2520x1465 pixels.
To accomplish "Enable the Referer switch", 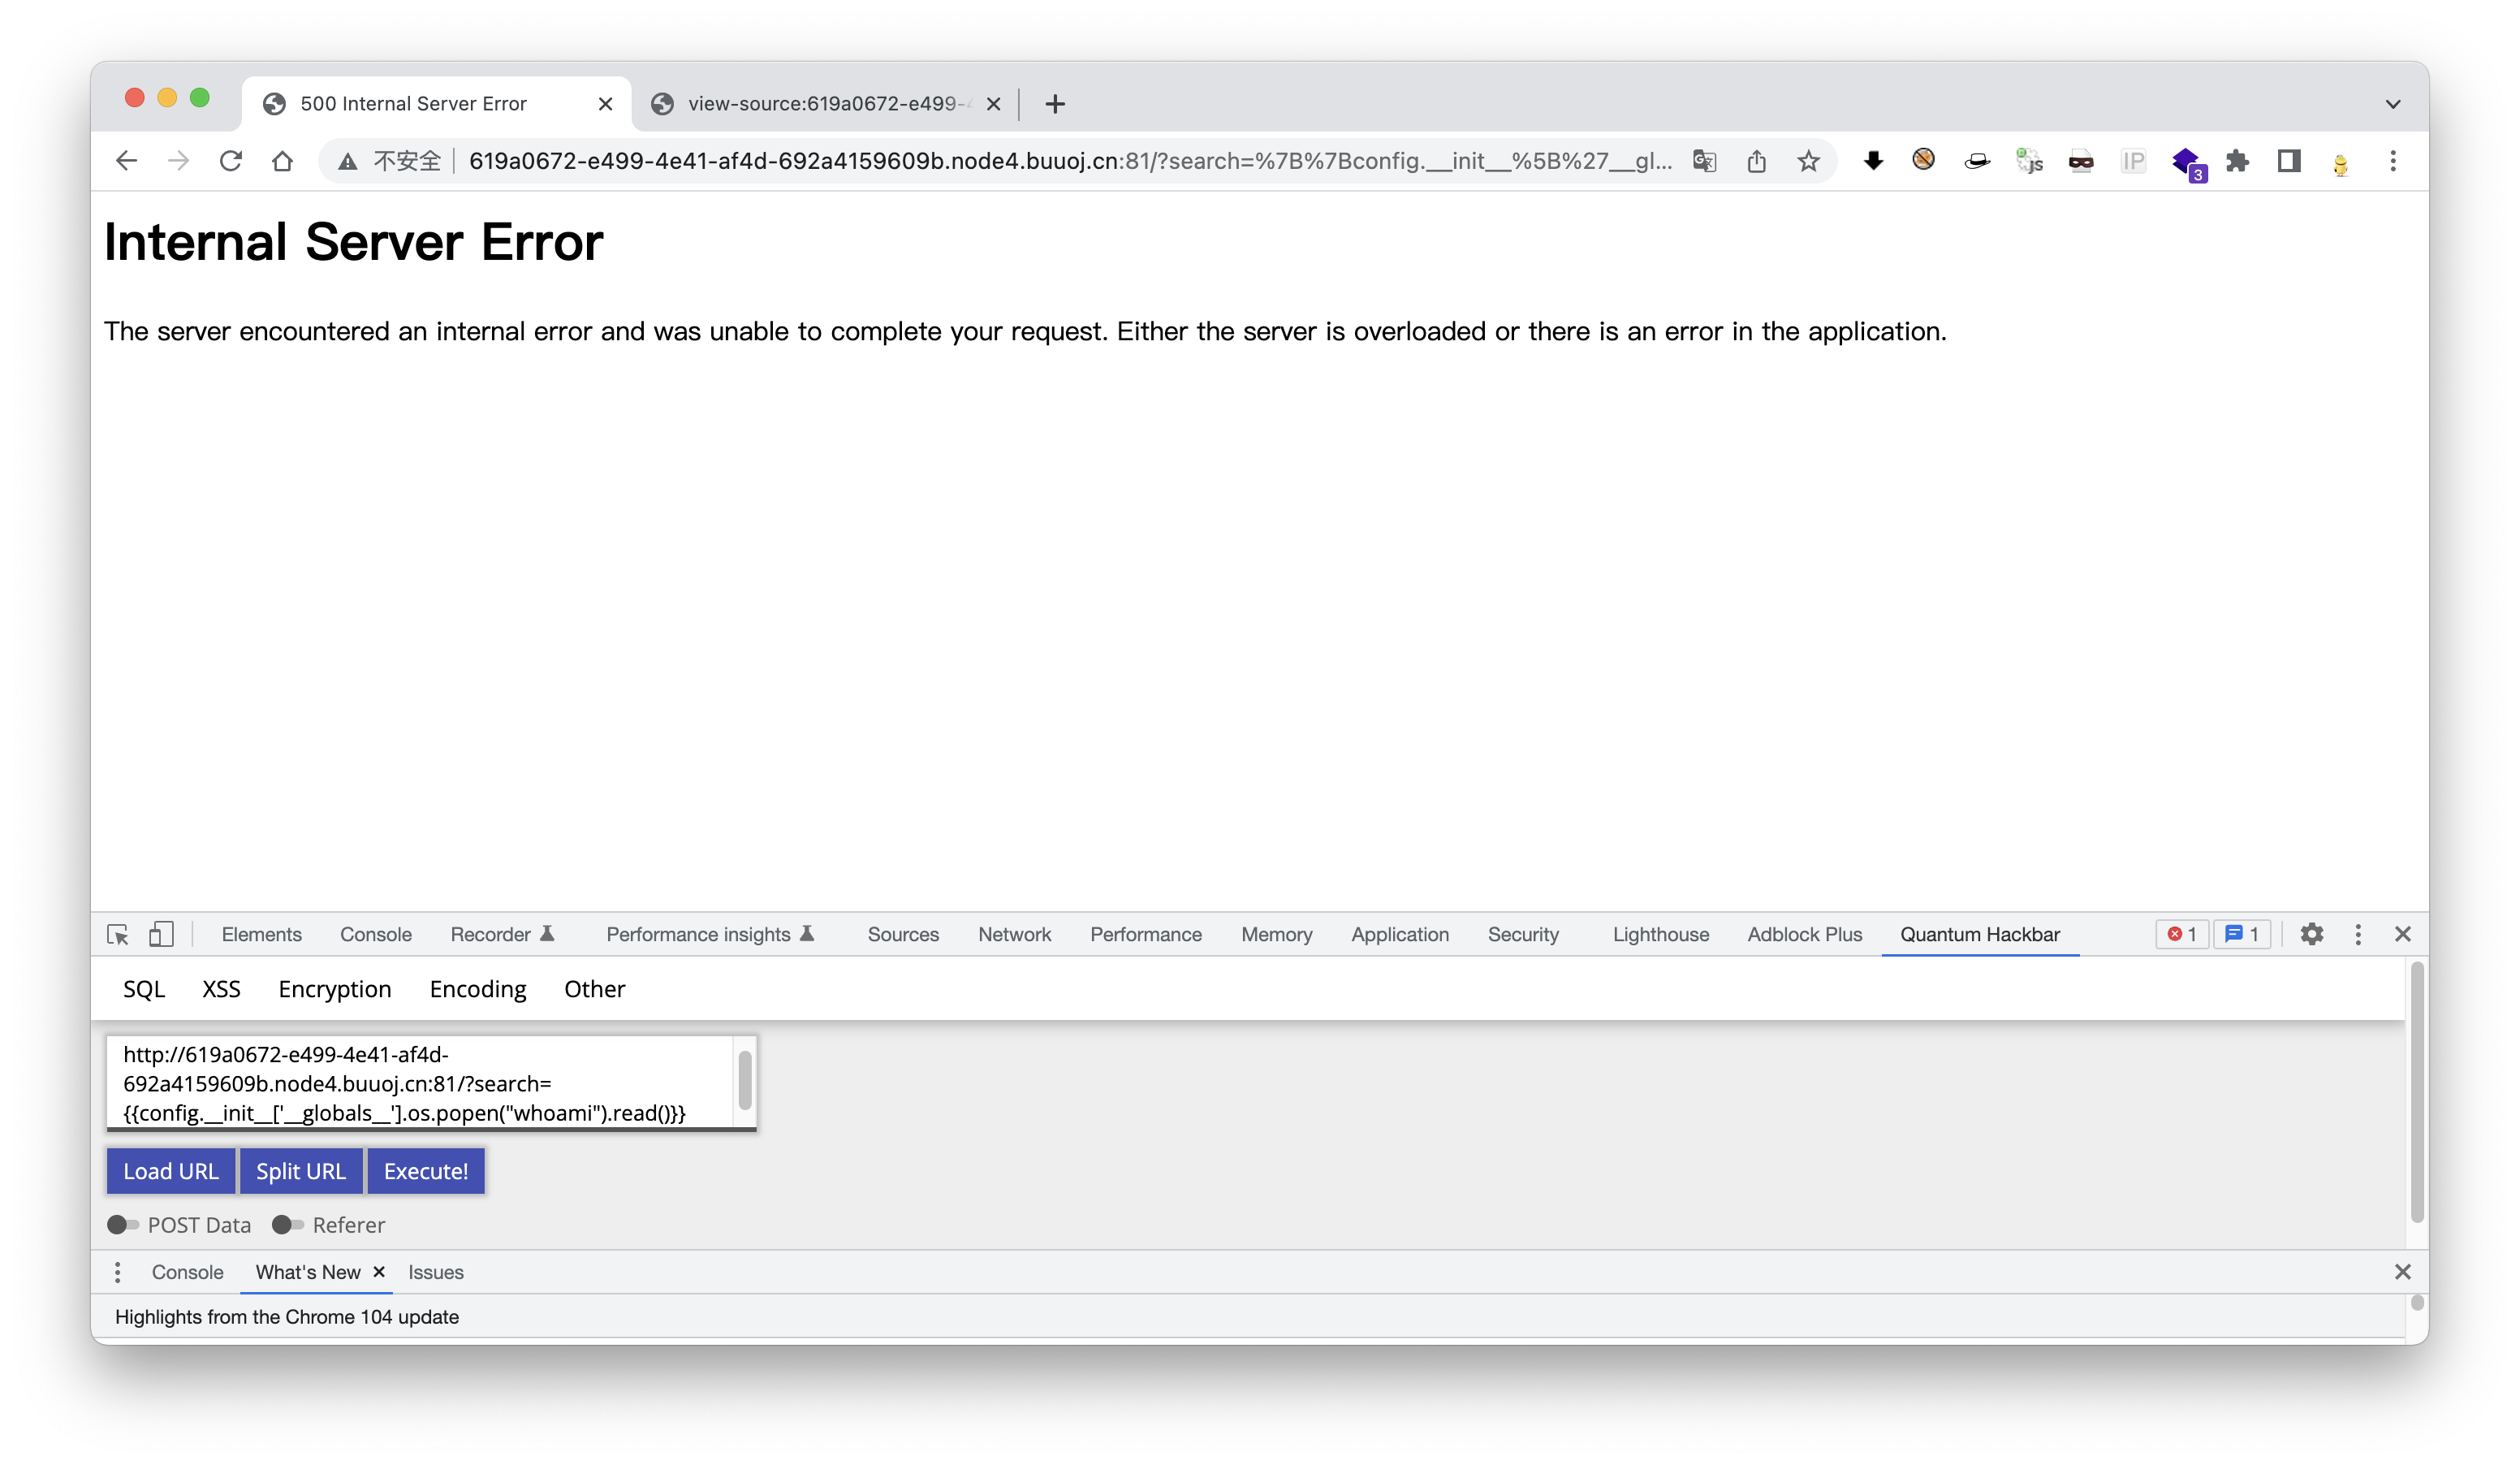I will (x=288, y=1225).
